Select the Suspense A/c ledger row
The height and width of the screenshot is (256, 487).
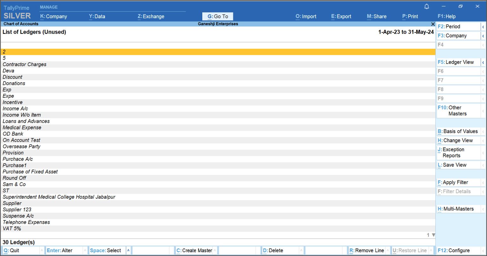point(18,216)
